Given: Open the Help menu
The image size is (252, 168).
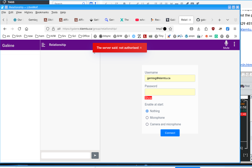Looking at the screenshot, I should (x=63, y=12).
